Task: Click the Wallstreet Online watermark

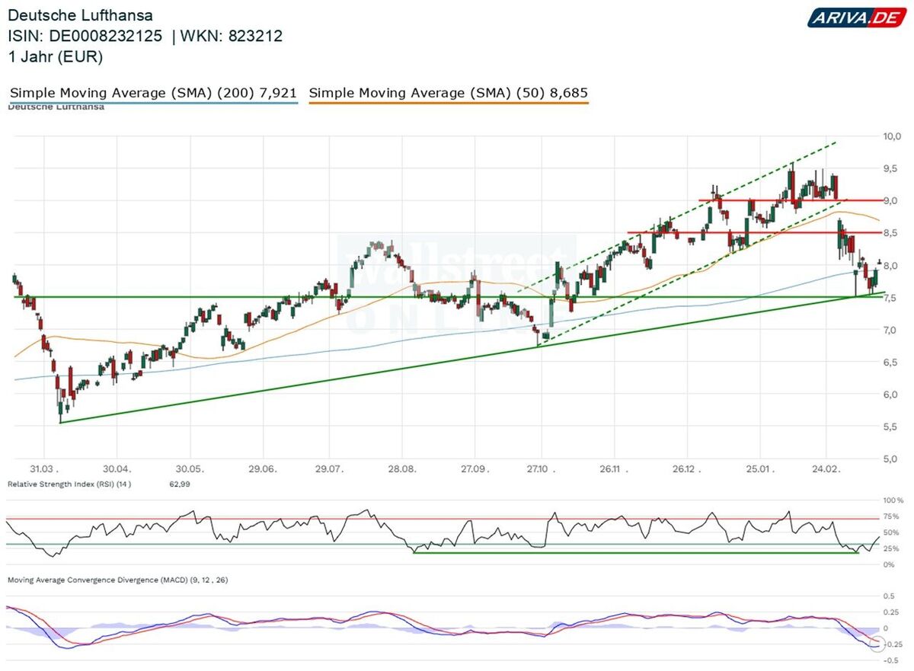Action: [457, 283]
